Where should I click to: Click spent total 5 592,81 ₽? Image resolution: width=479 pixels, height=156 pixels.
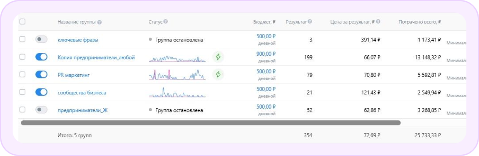(429, 75)
